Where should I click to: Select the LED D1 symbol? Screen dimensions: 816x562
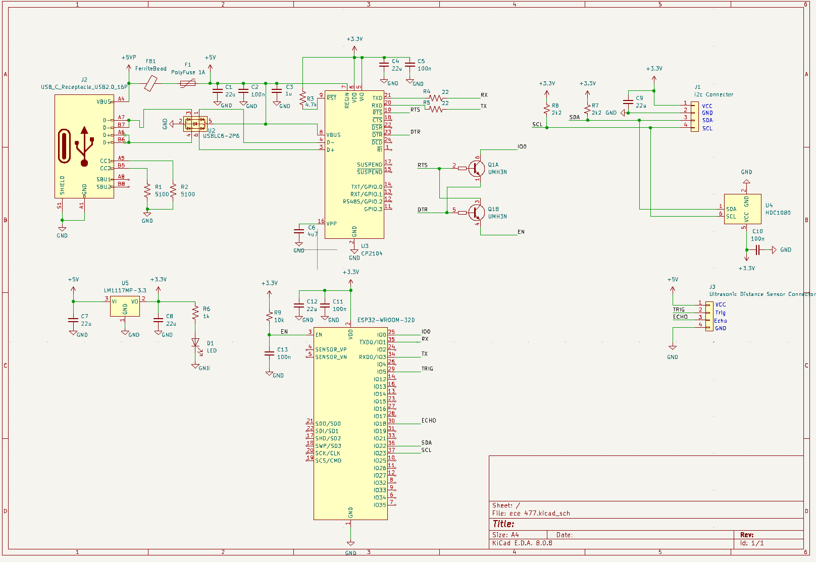click(x=195, y=342)
